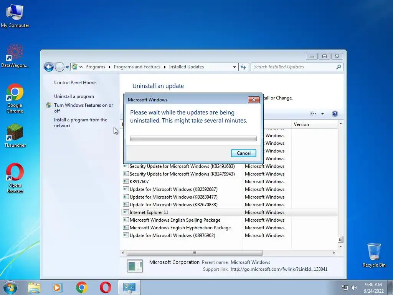Image resolution: width=393 pixels, height=295 pixels.
Task: Click the horizontal scrollbar thumb
Action: pos(194,253)
